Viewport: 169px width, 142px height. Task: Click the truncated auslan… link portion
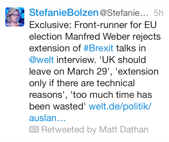(x=47, y=118)
